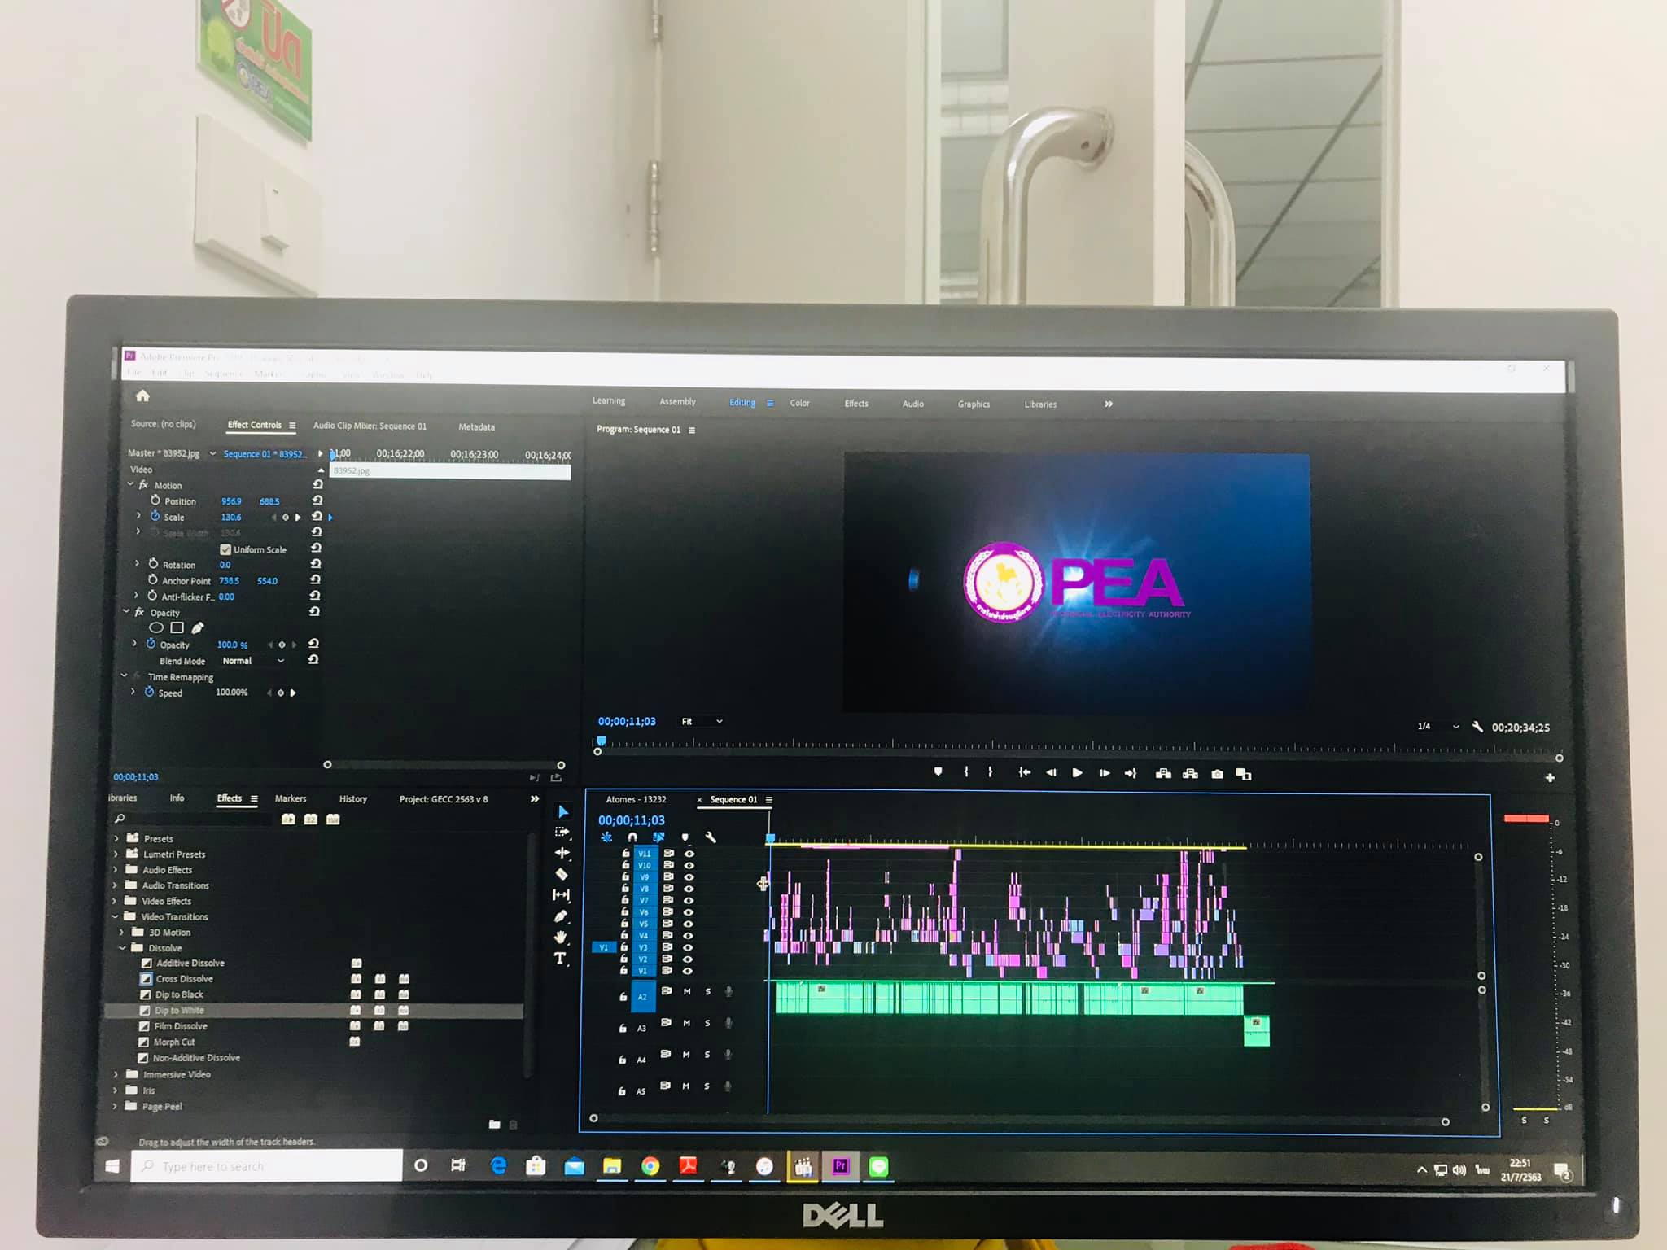The height and width of the screenshot is (1250, 1667).
Task: Play the Program monitor sequence
Action: pyautogui.click(x=1078, y=772)
